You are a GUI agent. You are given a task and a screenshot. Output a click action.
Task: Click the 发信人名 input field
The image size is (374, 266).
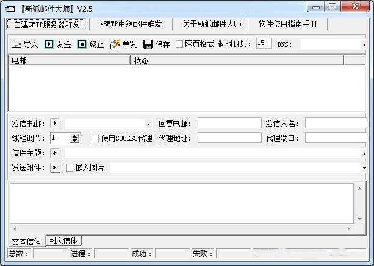(x=336, y=123)
